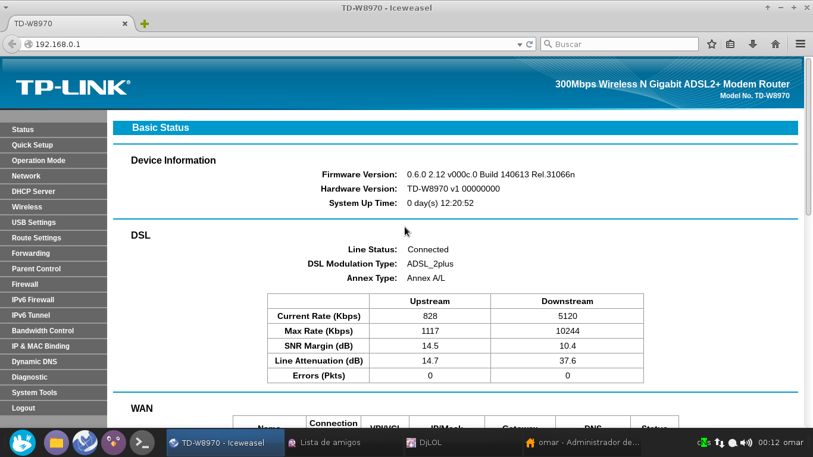The height and width of the screenshot is (457, 813).
Task: Switch to 'omar - Administrador de...' taskbar window
Action: point(582,443)
